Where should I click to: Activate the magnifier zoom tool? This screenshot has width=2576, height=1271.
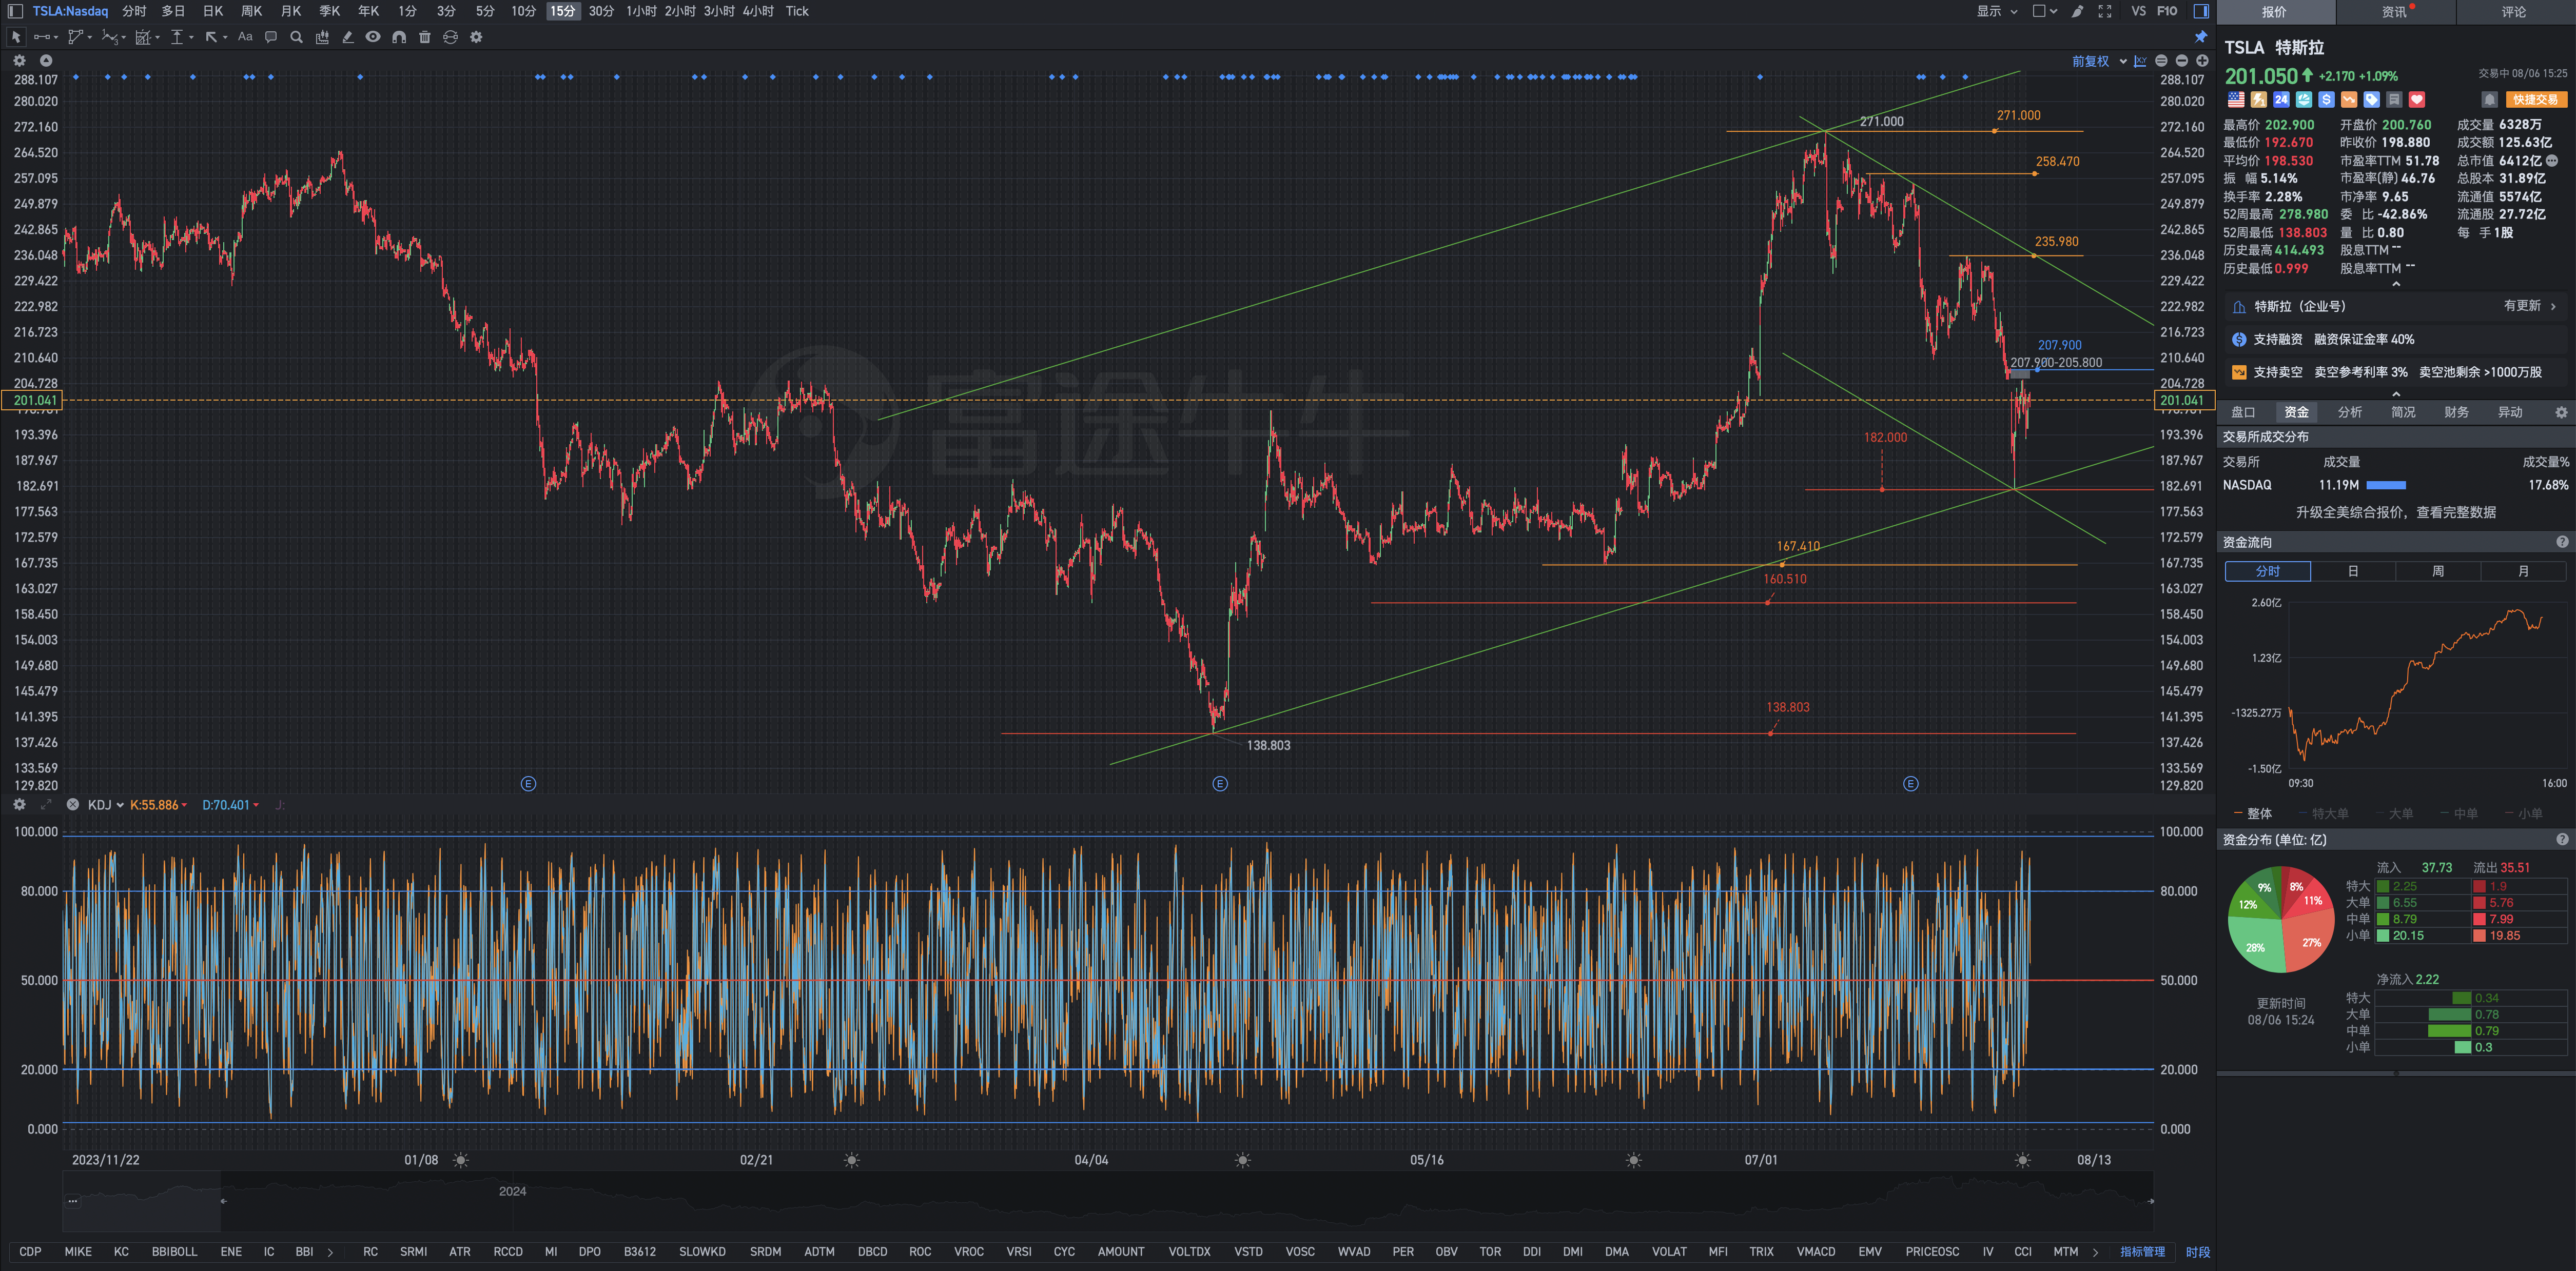point(296,37)
